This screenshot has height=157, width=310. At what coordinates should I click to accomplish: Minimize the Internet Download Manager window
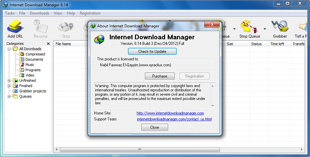[279, 3]
